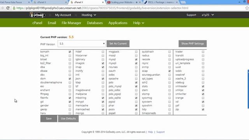Click the 'xmlwriter' extension label

(181, 94)
